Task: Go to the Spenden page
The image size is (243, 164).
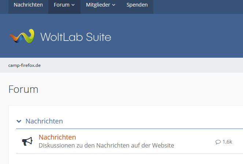Action: coord(137,5)
